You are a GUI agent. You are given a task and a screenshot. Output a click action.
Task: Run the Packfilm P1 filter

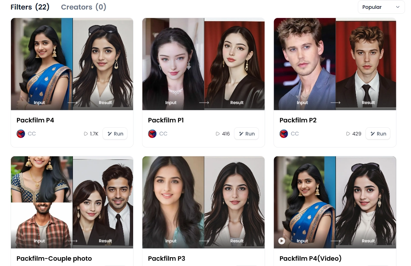click(x=247, y=134)
